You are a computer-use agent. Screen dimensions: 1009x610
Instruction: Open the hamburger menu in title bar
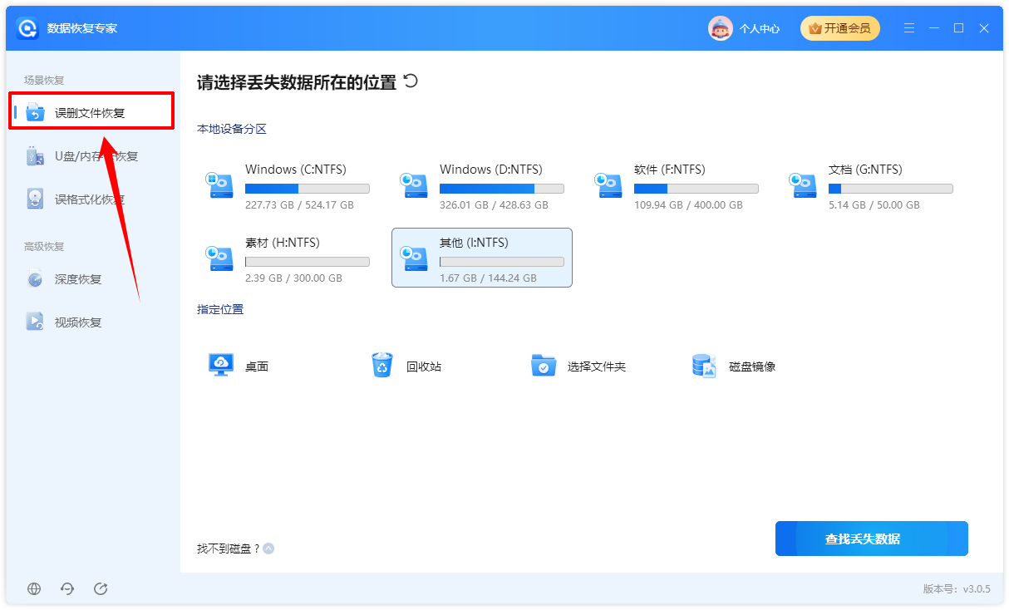tap(910, 28)
